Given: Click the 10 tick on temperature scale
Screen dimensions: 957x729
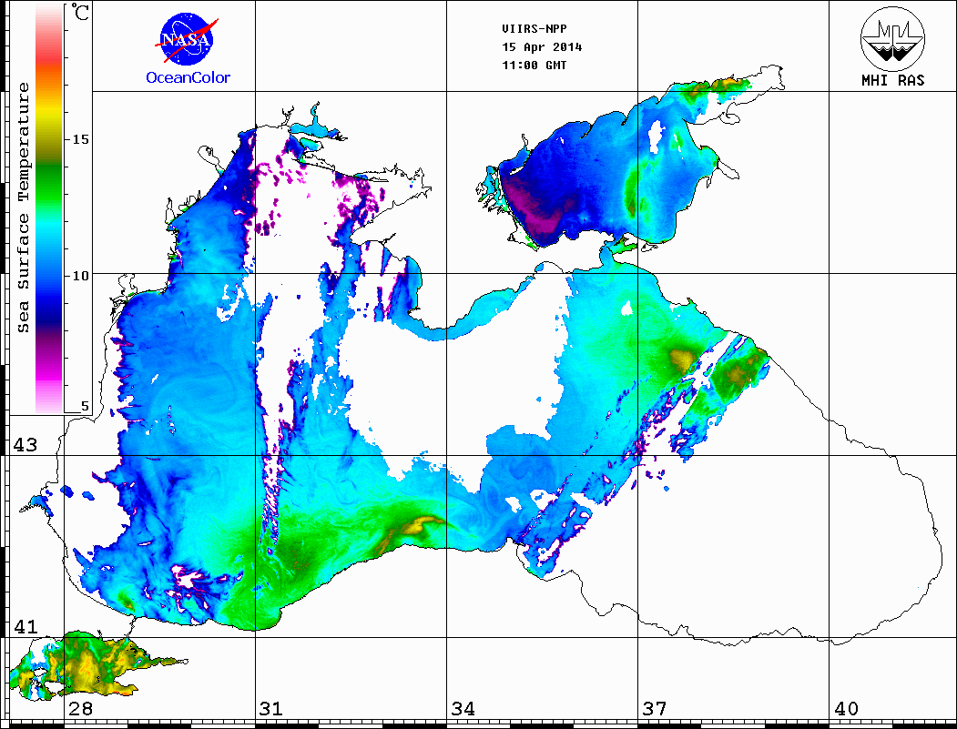Looking at the screenshot, I should [80, 276].
